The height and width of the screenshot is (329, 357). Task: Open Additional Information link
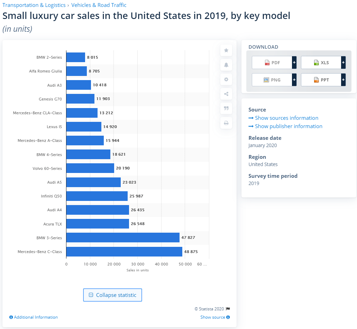pyautogui.click(x=34, y=317)
